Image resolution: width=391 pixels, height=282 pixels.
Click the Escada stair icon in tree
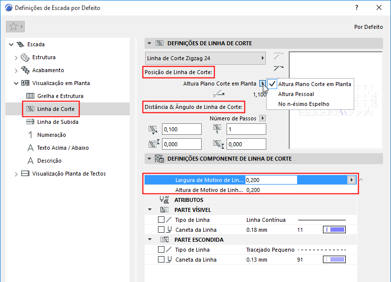click(20, 44)
